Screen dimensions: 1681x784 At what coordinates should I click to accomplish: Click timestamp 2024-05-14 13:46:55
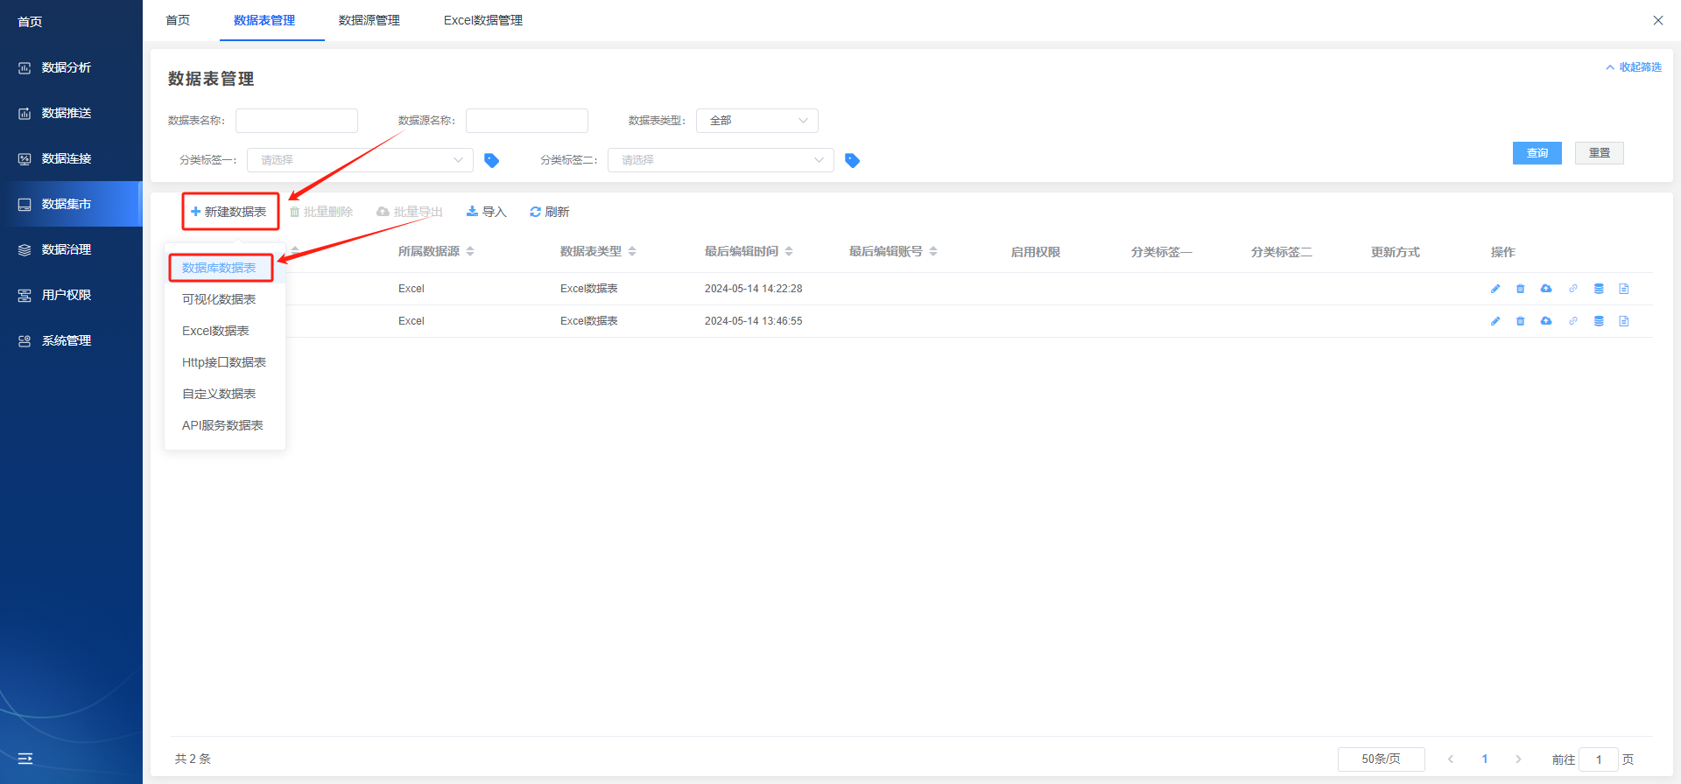(754, 321)
